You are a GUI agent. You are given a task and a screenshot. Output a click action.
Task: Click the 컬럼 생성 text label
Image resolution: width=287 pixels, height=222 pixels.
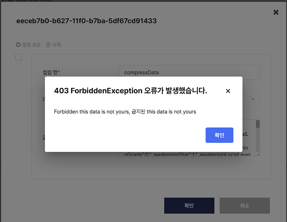point(31,45)
